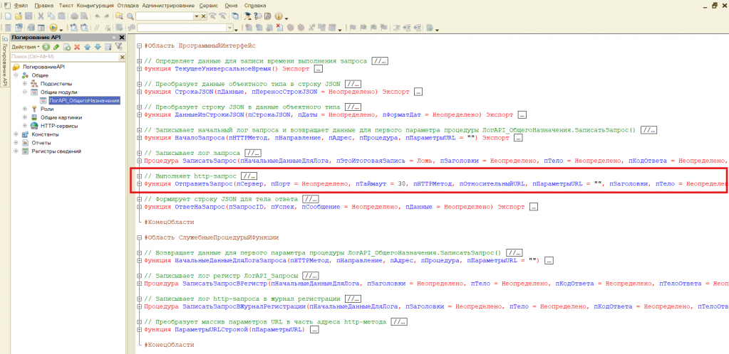Screen dimensions: 729x354
Task: Click the Cut scissors icon in main toolbar
Action: click(41, 16)
